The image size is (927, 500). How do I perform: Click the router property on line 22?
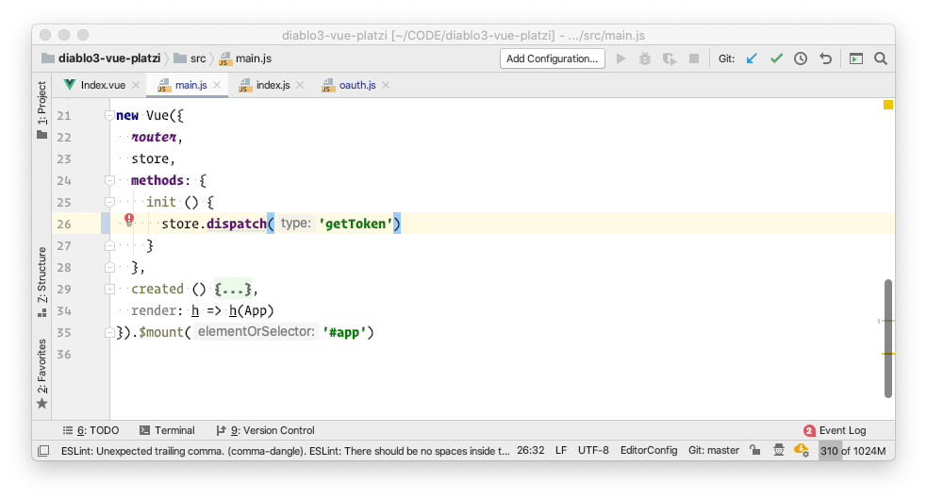click(154, 138)
